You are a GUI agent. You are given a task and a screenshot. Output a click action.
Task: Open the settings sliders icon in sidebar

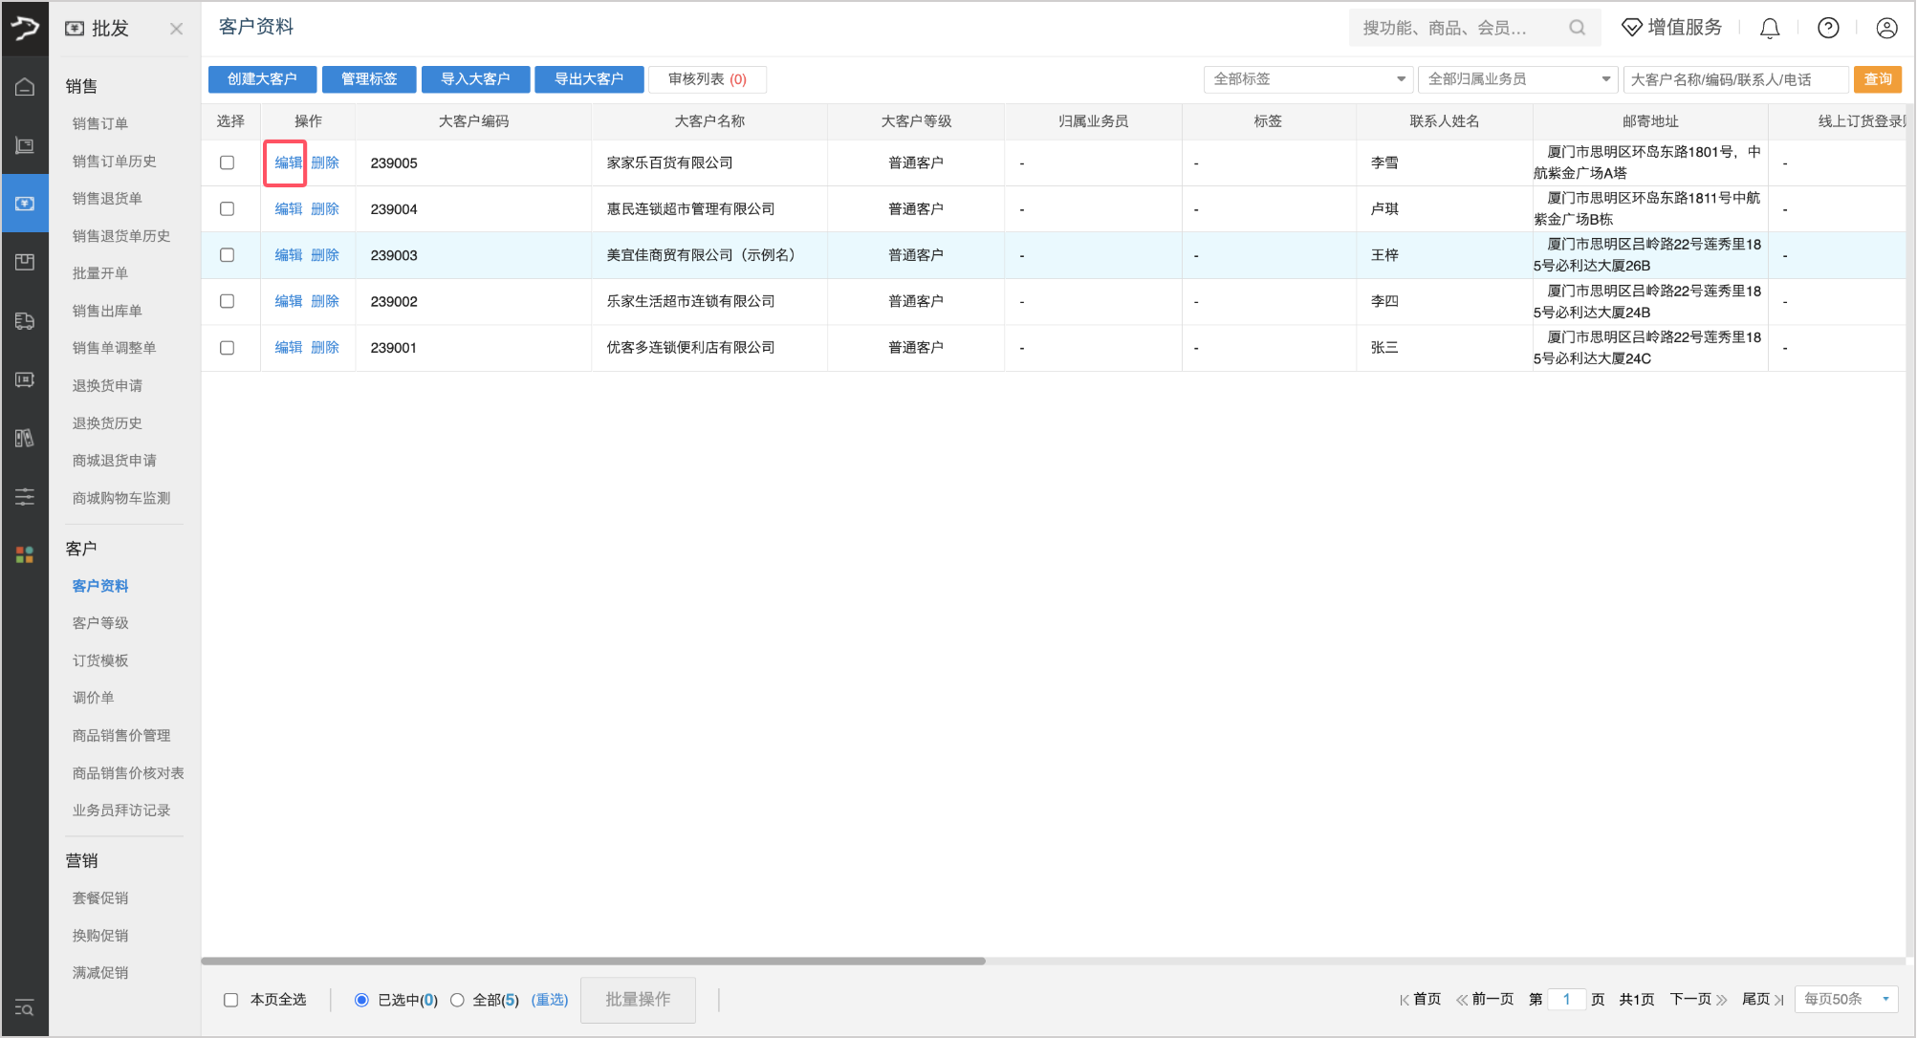[25, 496]
